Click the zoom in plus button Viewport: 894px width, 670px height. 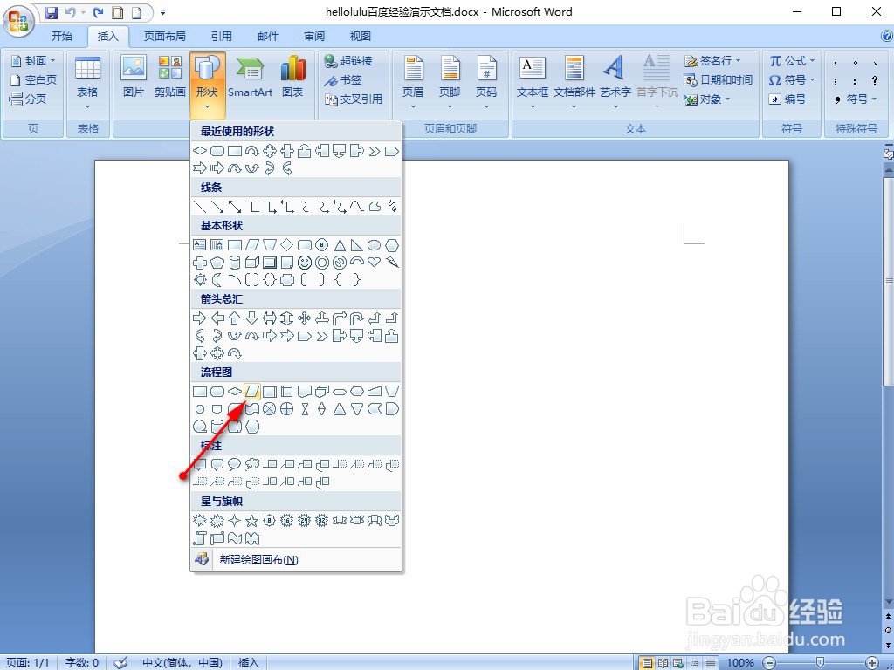(x=872, y=663)
